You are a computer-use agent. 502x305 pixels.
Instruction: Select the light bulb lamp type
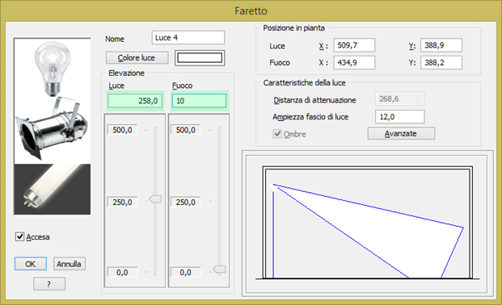tap(53, 68)
